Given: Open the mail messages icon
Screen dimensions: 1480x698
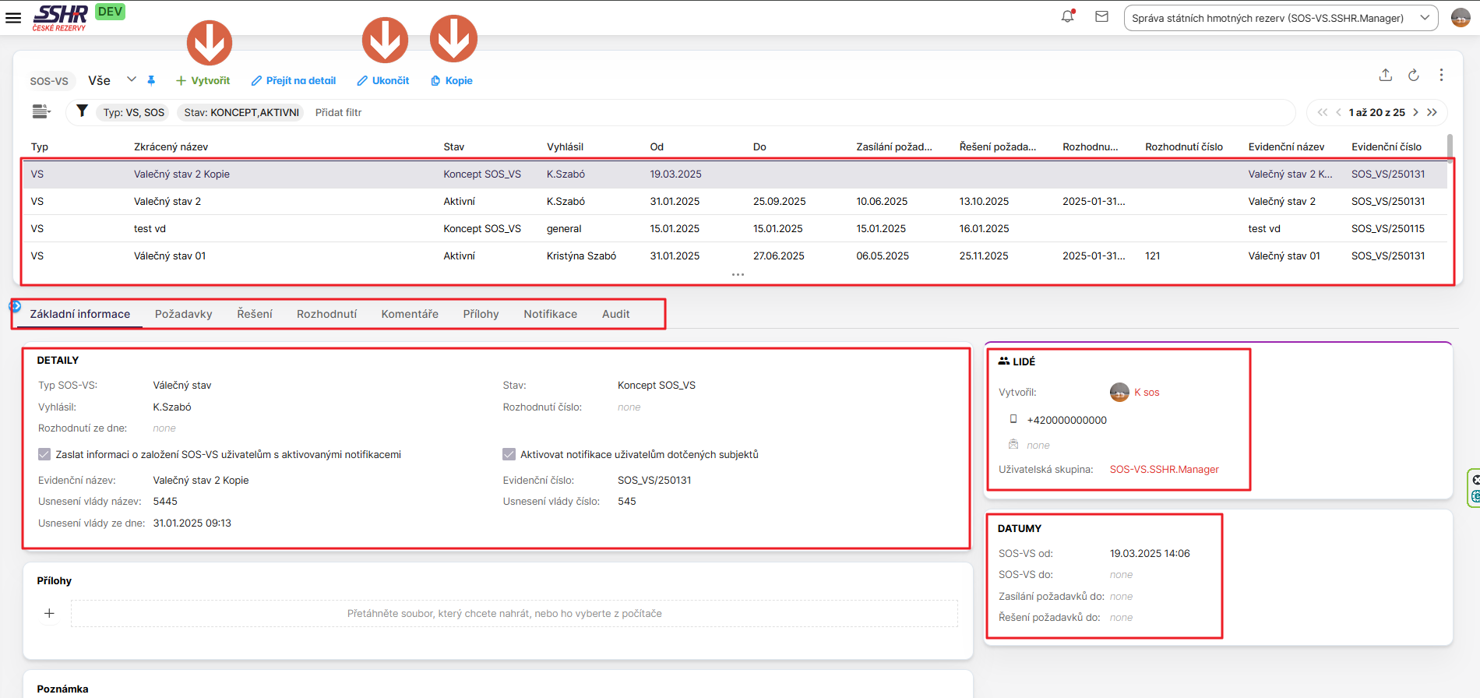Looking at the screenshot, I should pyautogui.click(x=1101, y=16).
